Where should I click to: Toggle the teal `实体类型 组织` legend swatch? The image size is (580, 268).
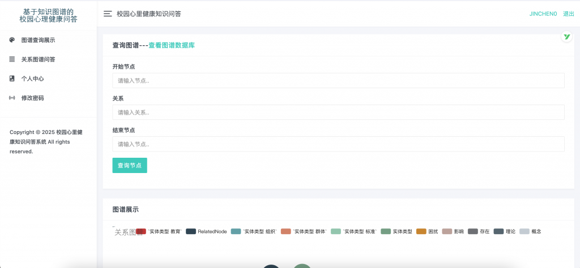[236, 231]
